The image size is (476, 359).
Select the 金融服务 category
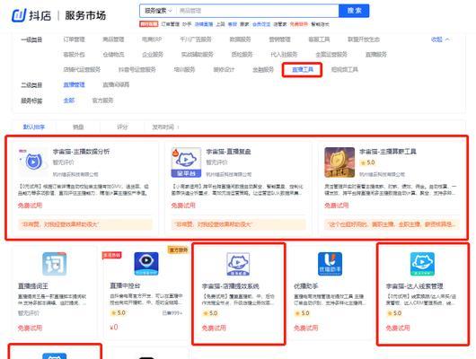(x=263, y=69)
